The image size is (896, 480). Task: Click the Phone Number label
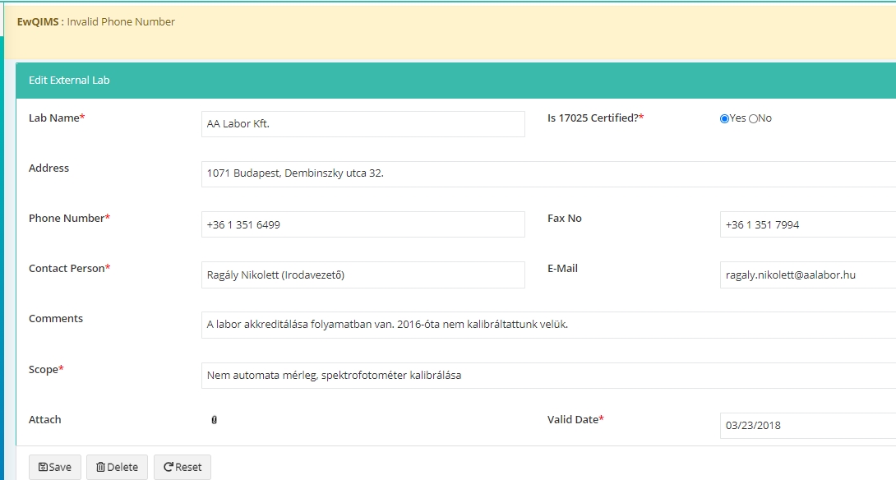tap(69, 219)
